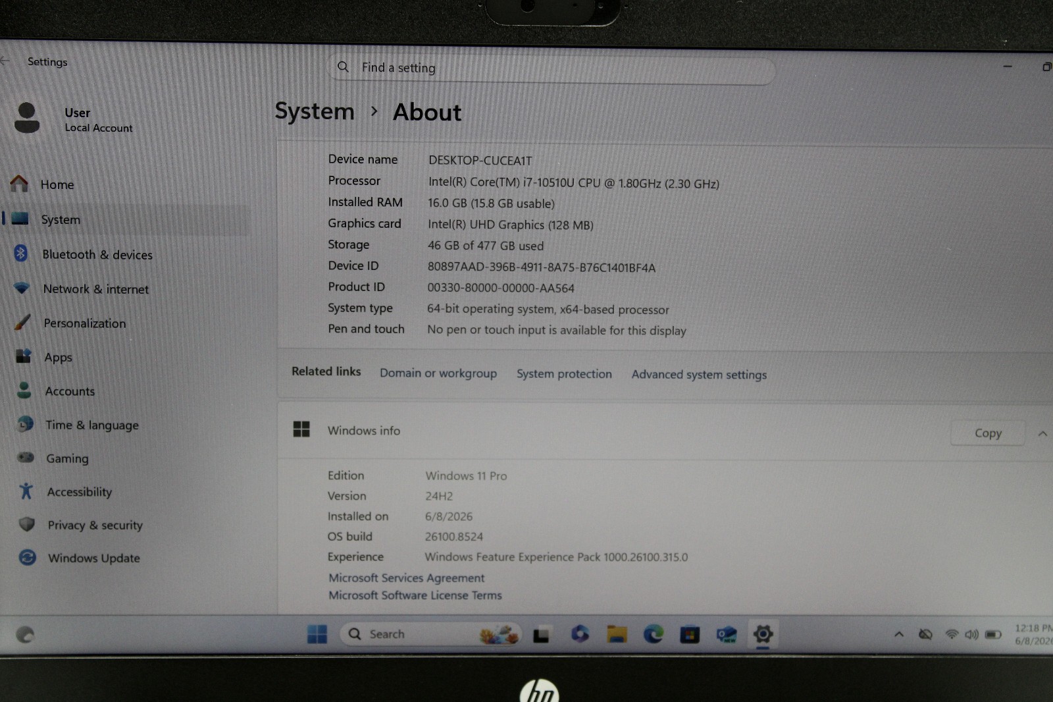Click the Windows 11 Pro edition value

tap(466, 475)
